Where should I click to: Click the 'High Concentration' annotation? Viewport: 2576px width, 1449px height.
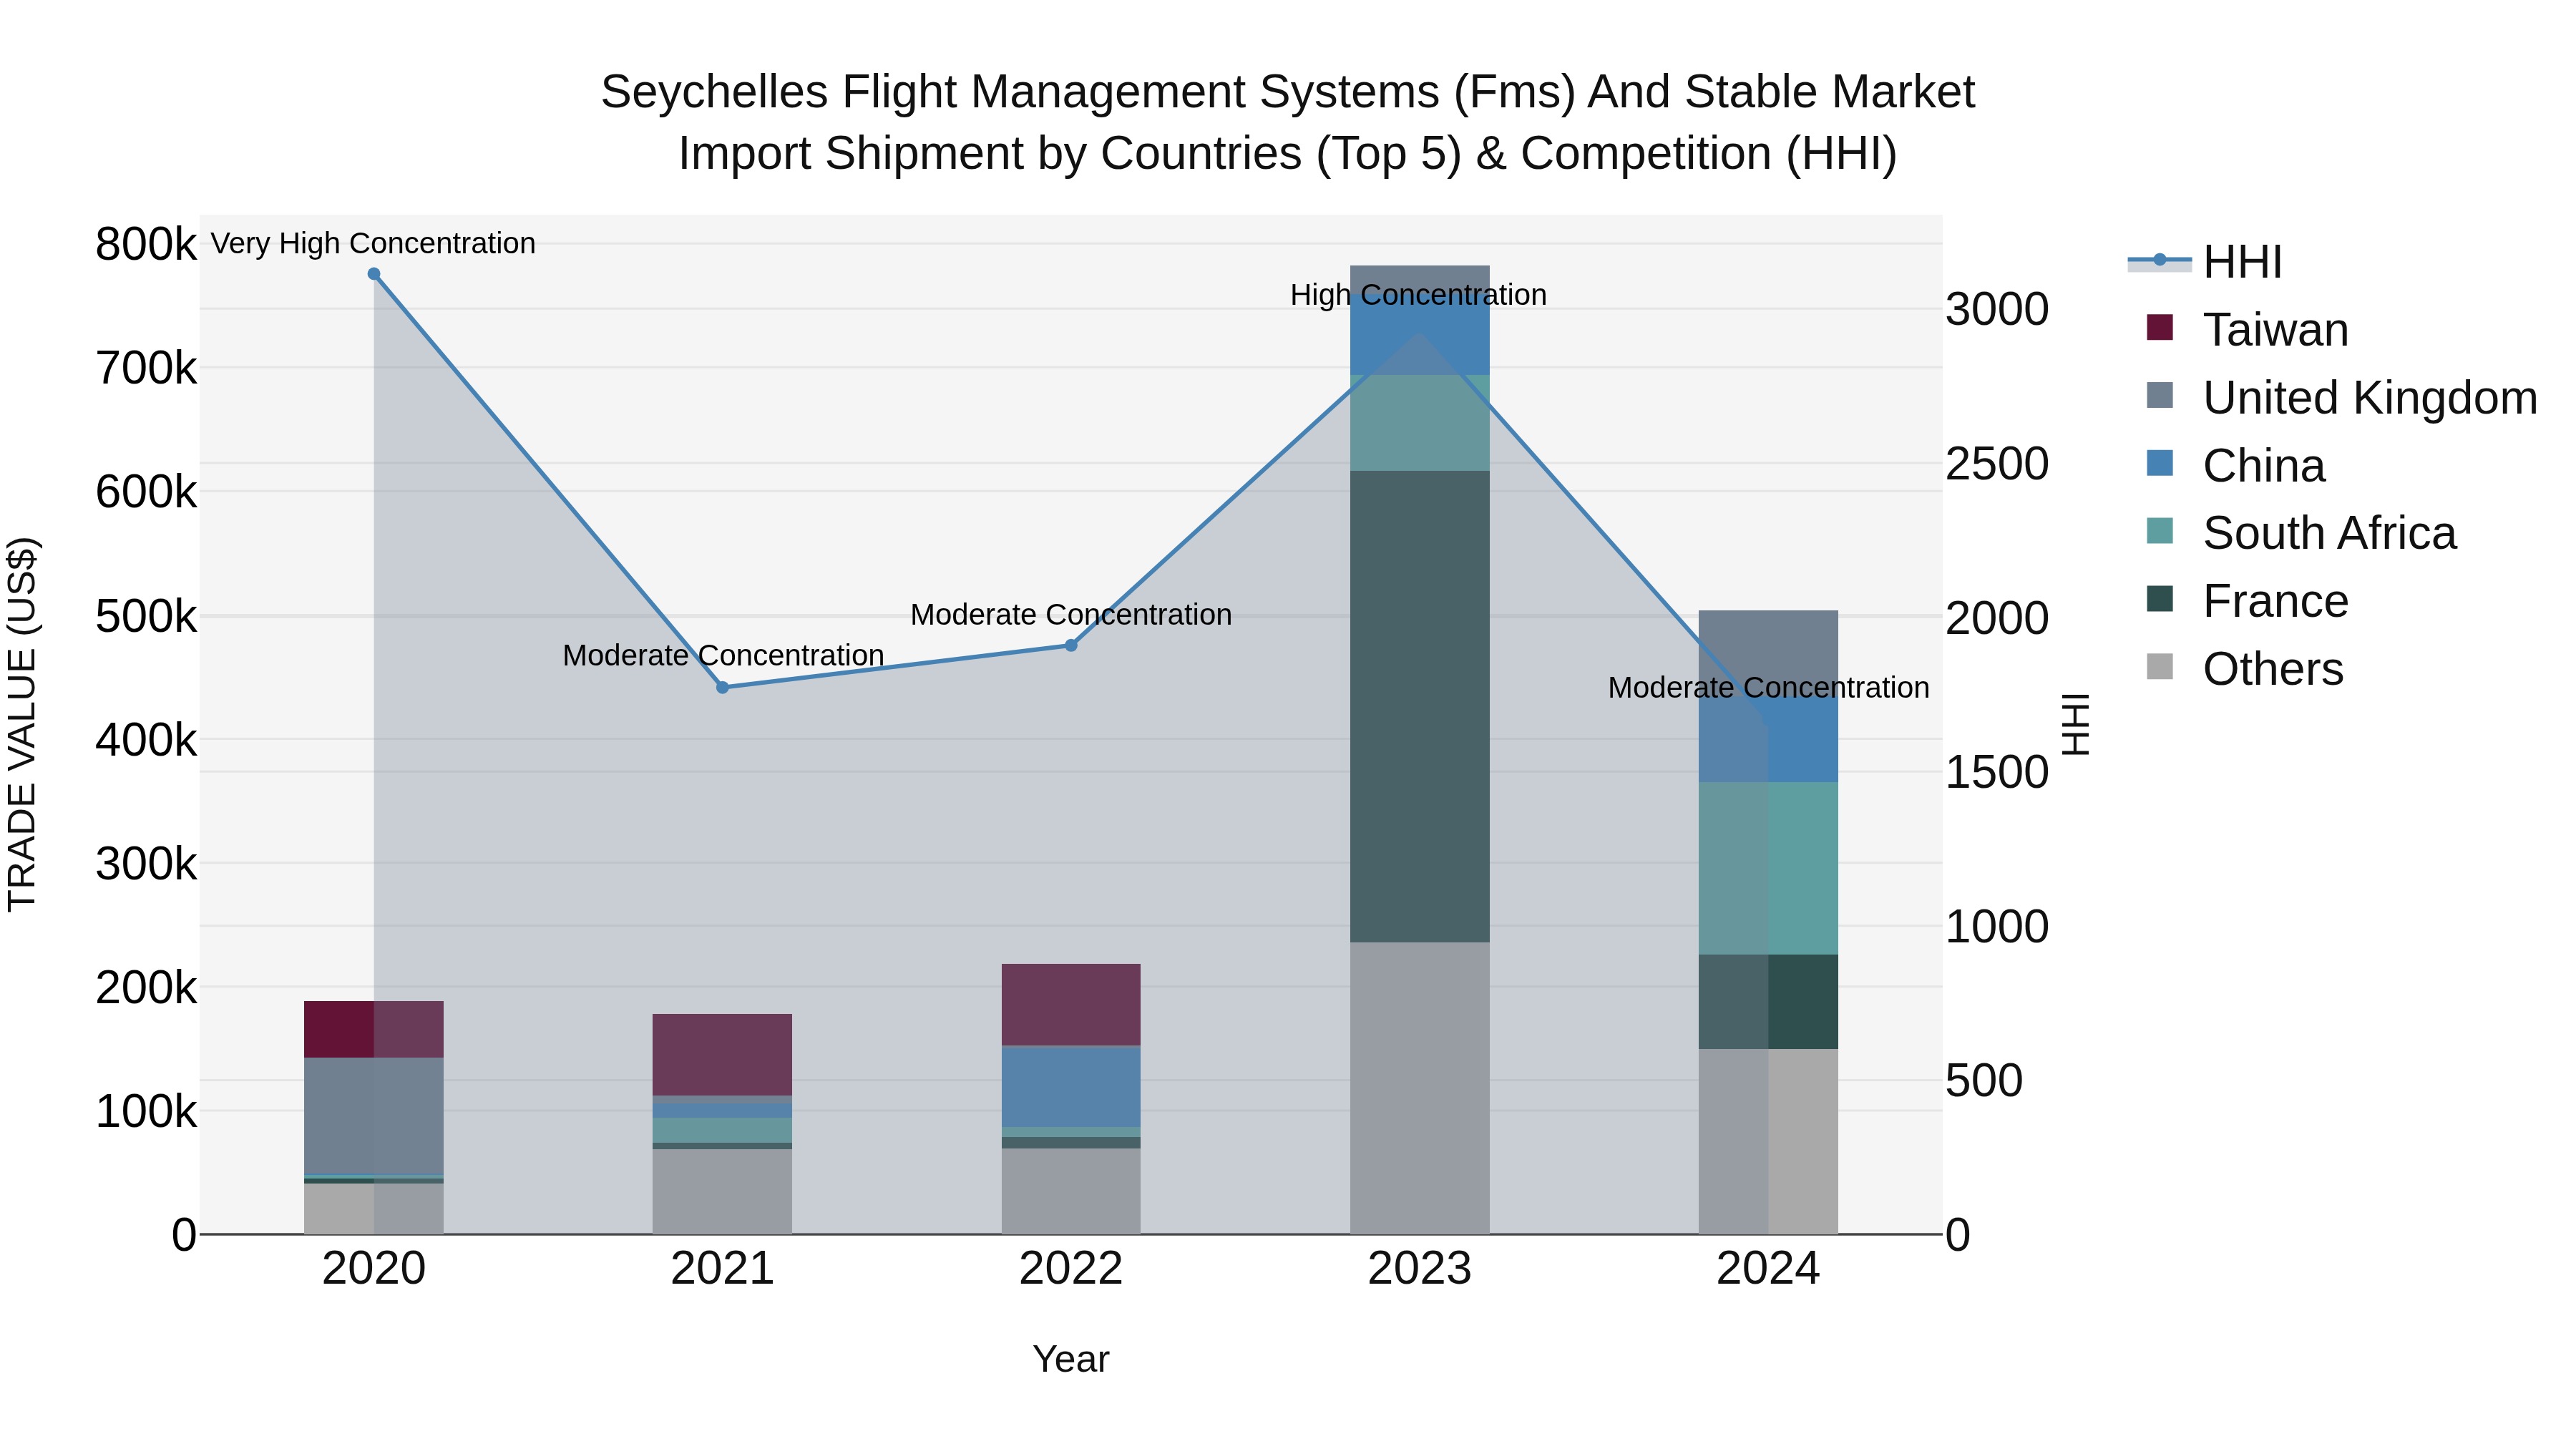(x=1419, y=295)
